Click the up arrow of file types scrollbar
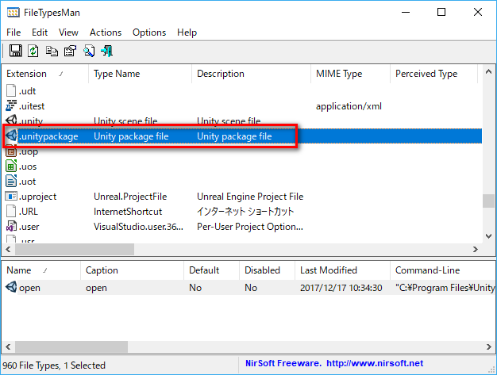497x375 pixels. click(489, 72)
